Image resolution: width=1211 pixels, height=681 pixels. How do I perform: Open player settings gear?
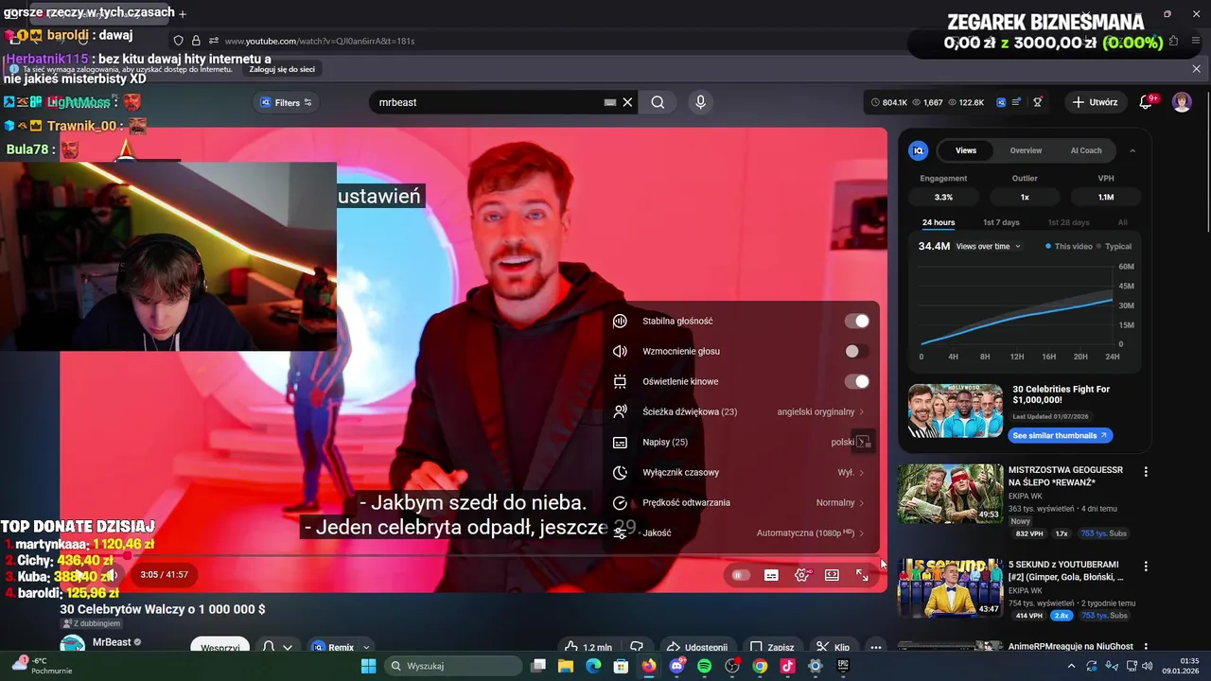[x=801, y=575]
